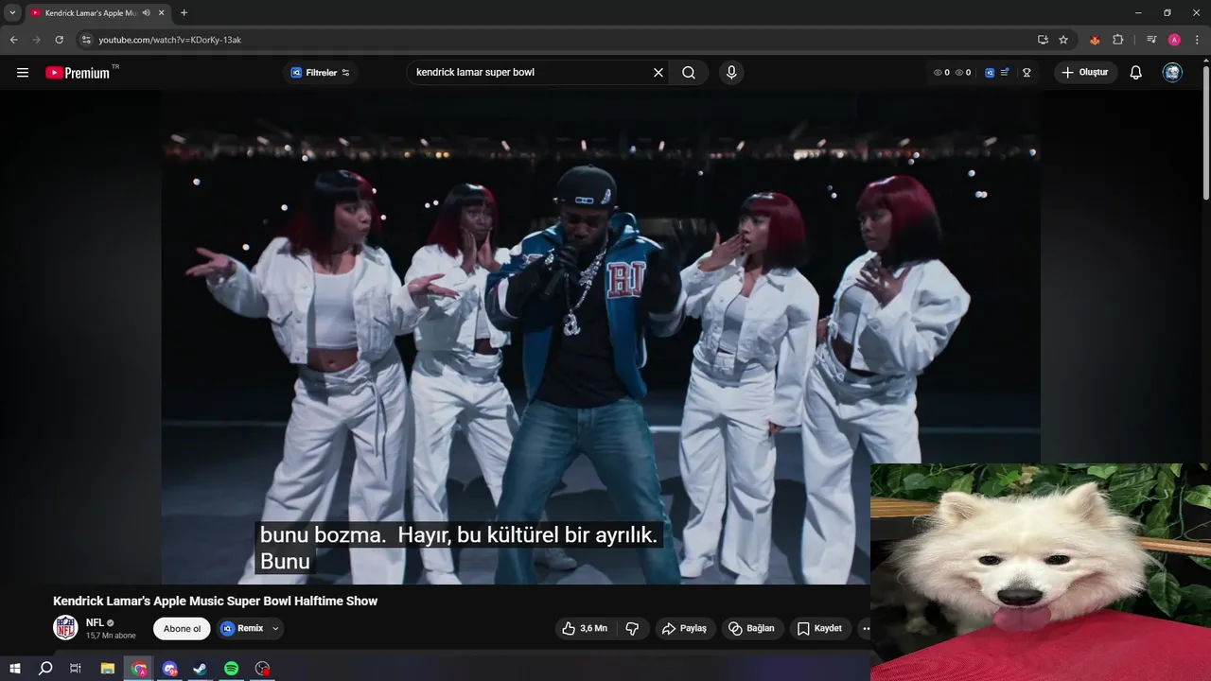This screenshot has width=1211, height=681.
Task: Click '15,7 Mn abone' subscriber count
Action: pyautogui.click(x=111, y=636)
